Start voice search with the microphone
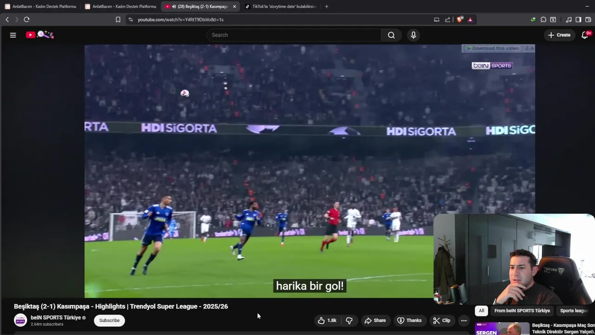The image size is (595, 335). point(413,35)
